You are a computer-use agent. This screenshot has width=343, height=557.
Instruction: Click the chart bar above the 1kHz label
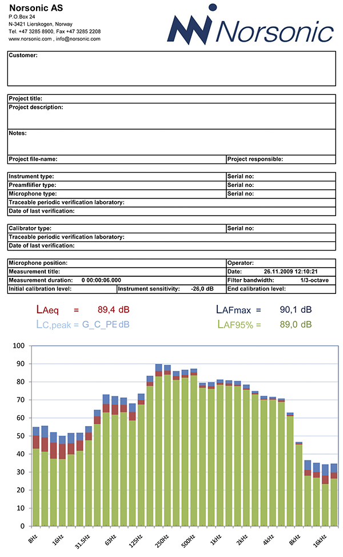pyautogui.click(x=220, y=453)
